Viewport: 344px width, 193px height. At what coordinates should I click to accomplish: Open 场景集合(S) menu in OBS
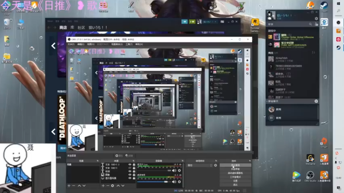pyautogui.click(x=117, y=44)
